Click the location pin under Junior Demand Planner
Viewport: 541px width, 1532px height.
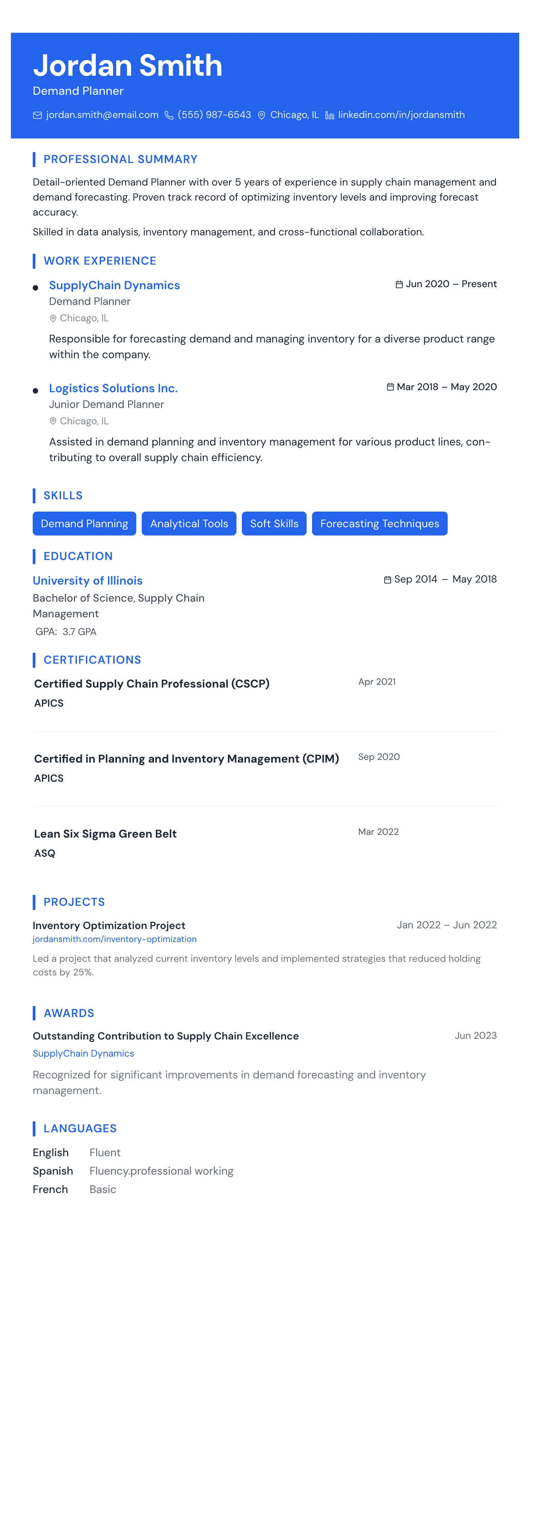point(53,422)
